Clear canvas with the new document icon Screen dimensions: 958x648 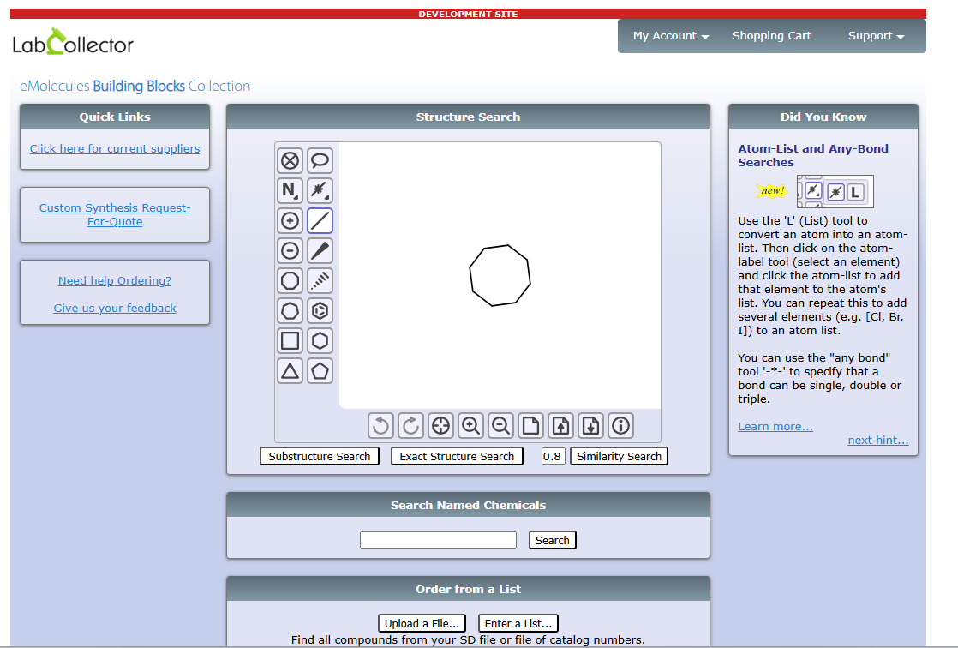click(x=530, y=425)
